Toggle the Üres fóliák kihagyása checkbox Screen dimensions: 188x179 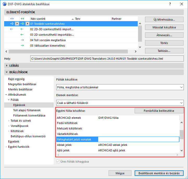point(58,161)
